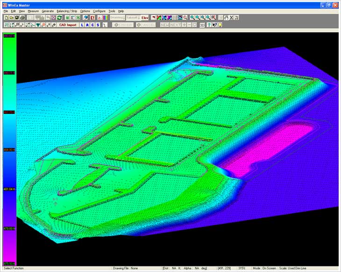341x272 pixels.
Task: Click the Takeoff toolbar button
Action: pyautogui.click(x=133, y=18)
